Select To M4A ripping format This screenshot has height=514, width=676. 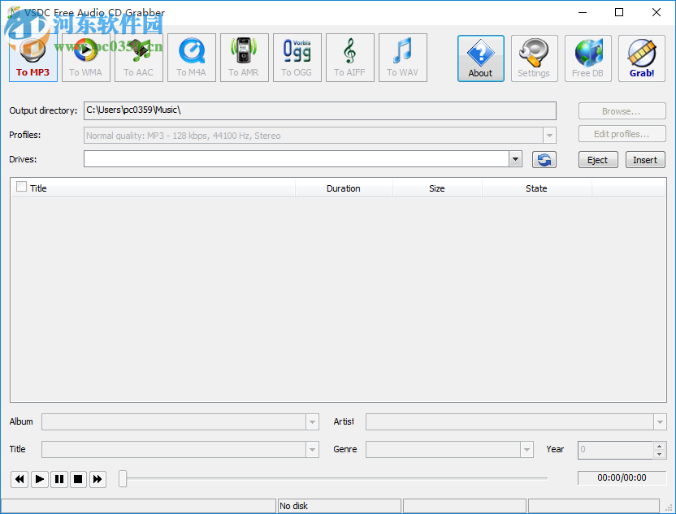point(191,57)
